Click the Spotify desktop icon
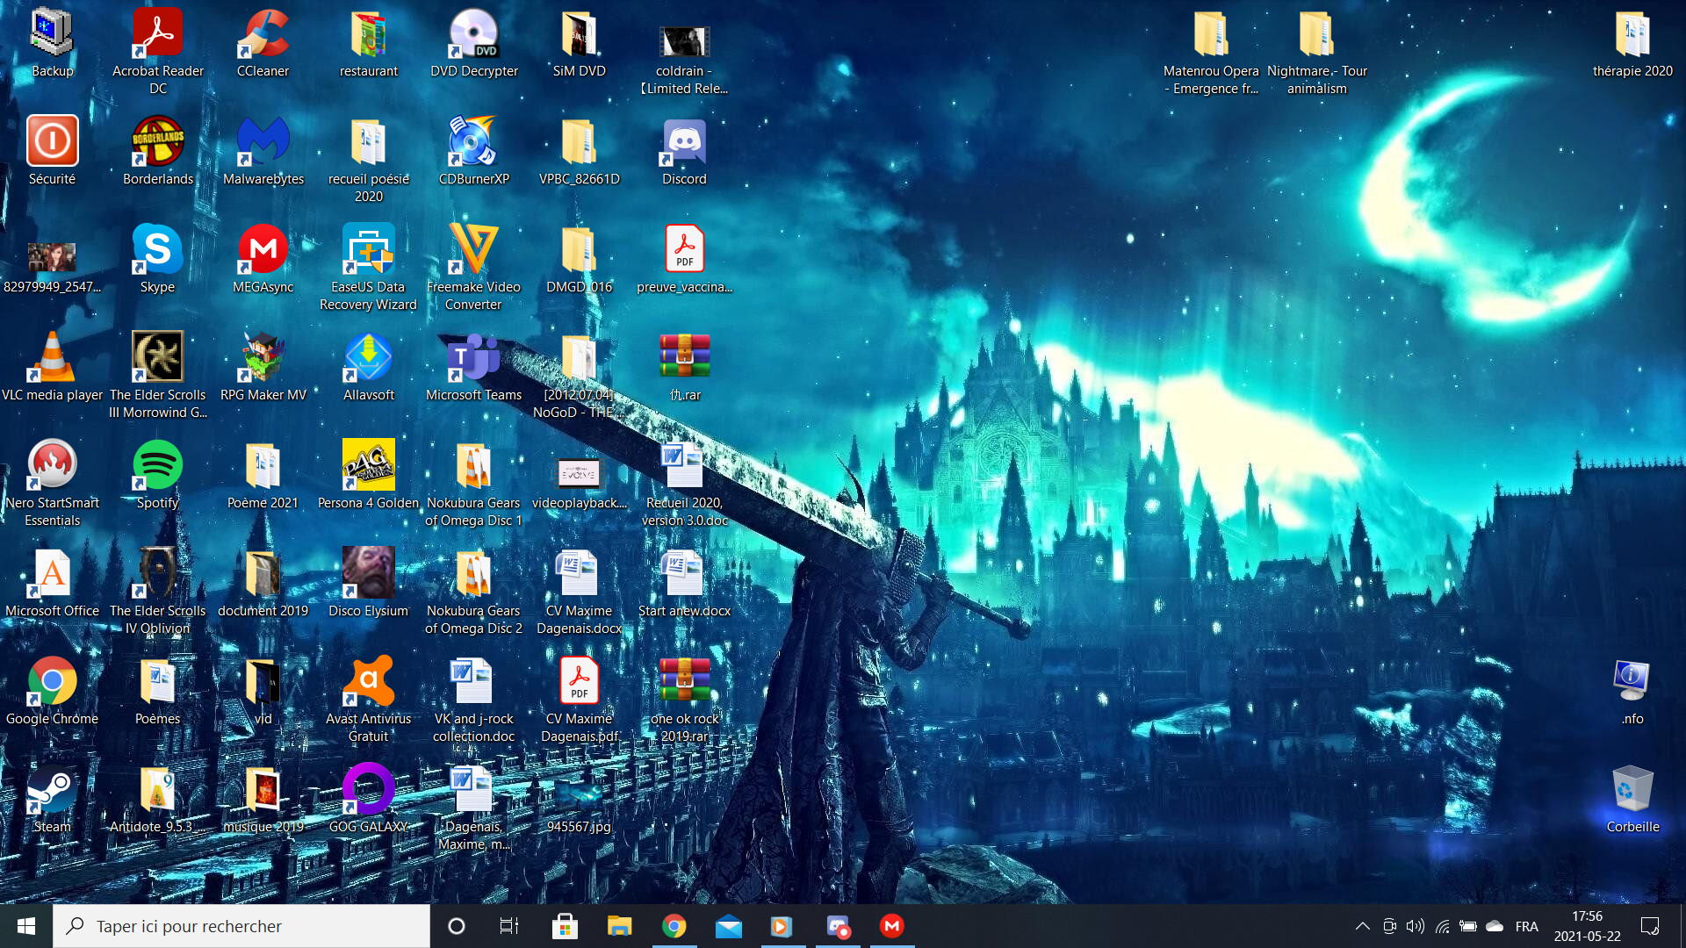Image resolution: width=1686 pixels, height=948 pixels. pos(158,474)
